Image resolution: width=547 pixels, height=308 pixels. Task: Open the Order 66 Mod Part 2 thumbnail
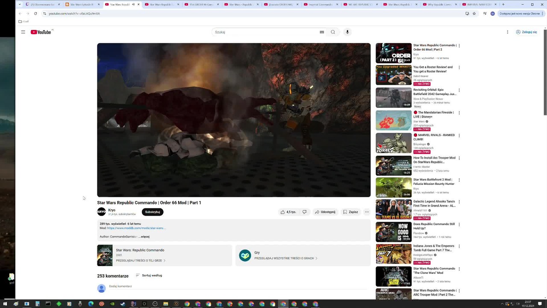tap(393, 53)
